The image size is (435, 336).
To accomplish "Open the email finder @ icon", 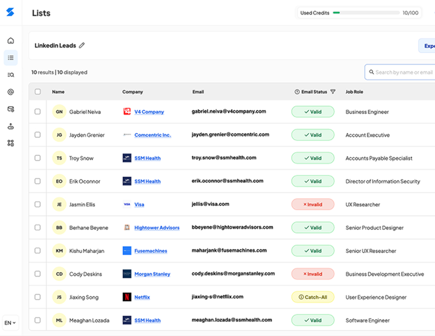I will (x=10, y=92).
